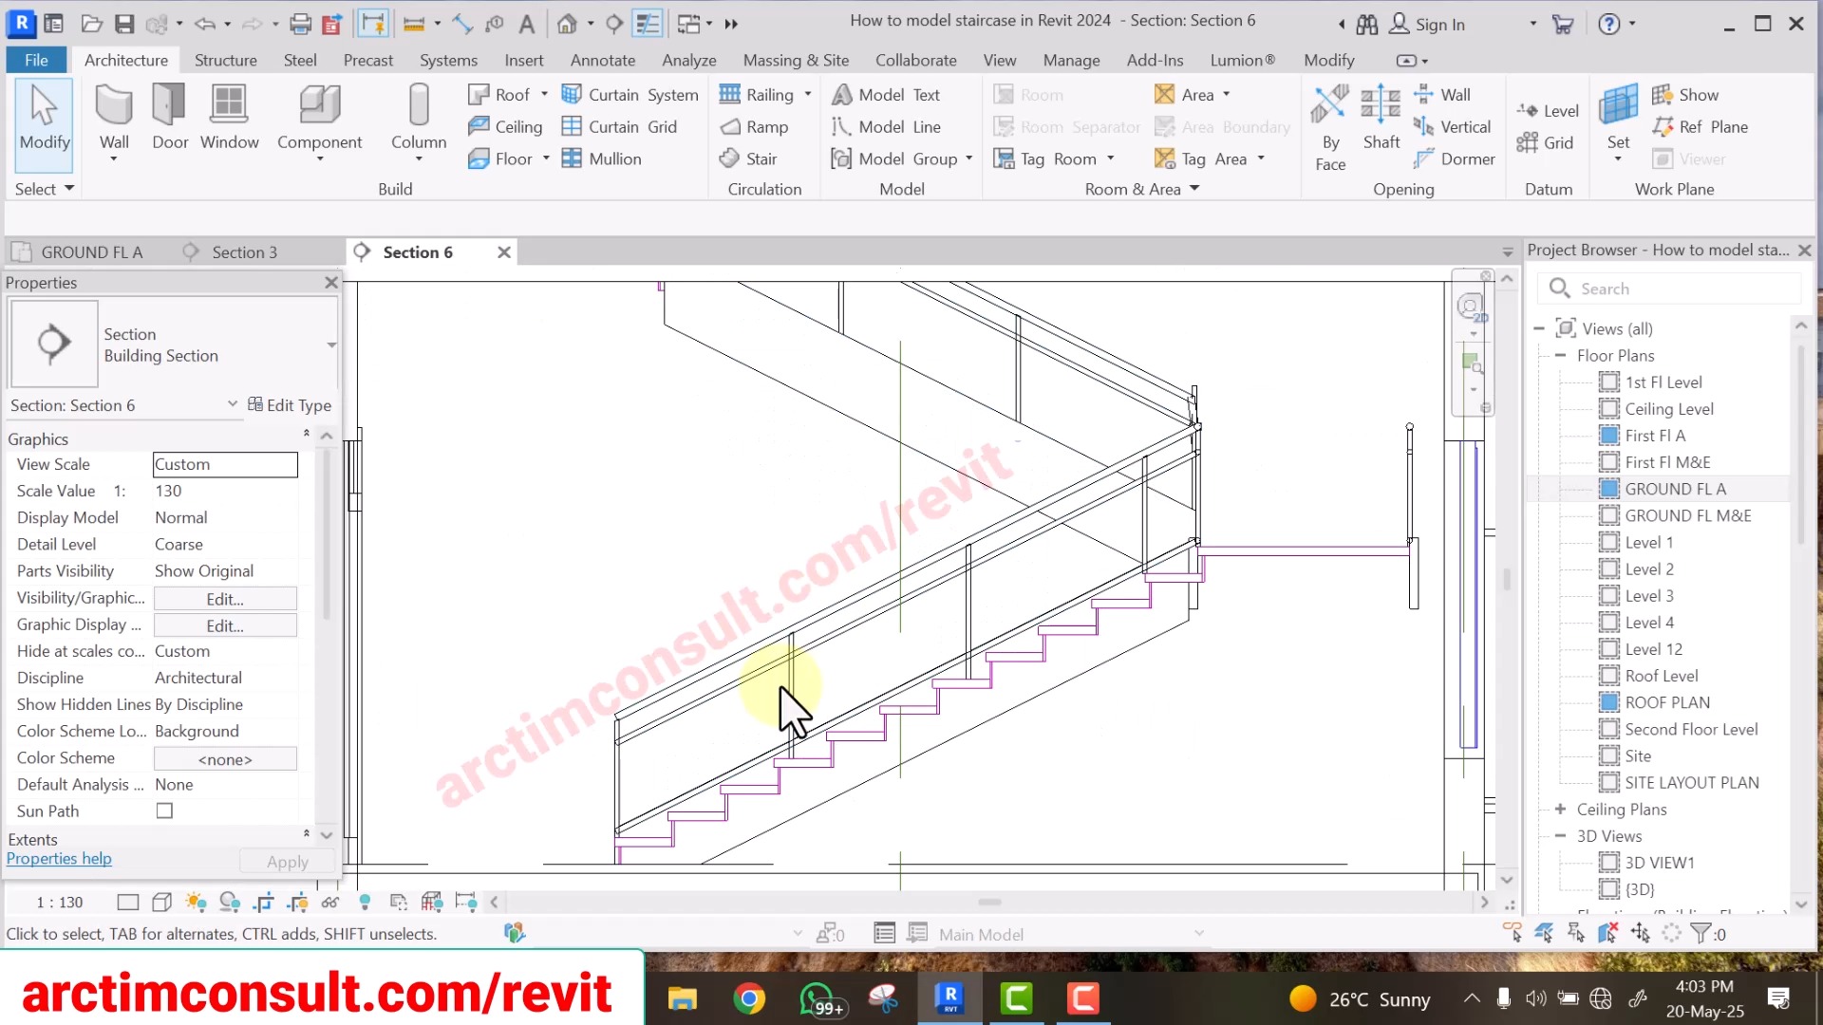This screenshot has width=1823, height=1025.
Task: Open the Component tool
Action: [319, 120]
